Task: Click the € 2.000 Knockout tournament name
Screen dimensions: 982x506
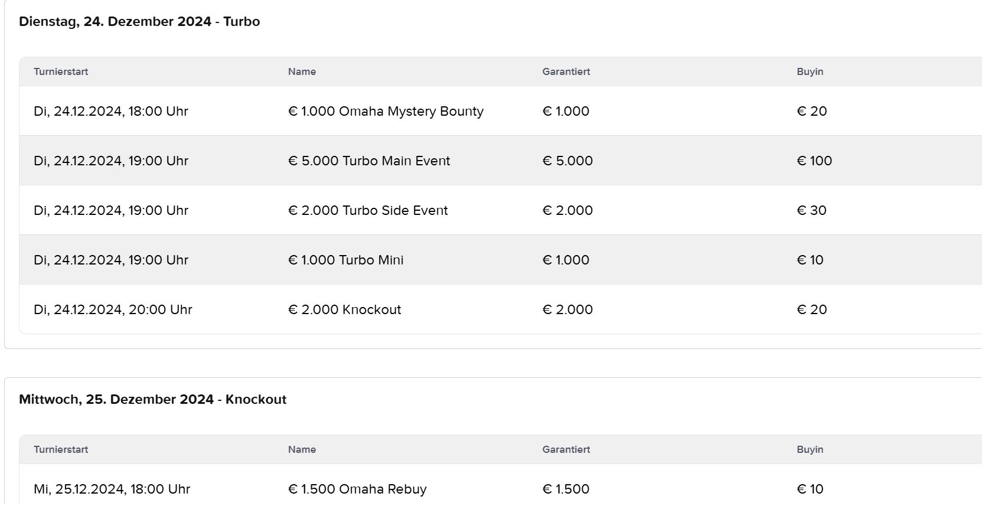Action: 344,309
